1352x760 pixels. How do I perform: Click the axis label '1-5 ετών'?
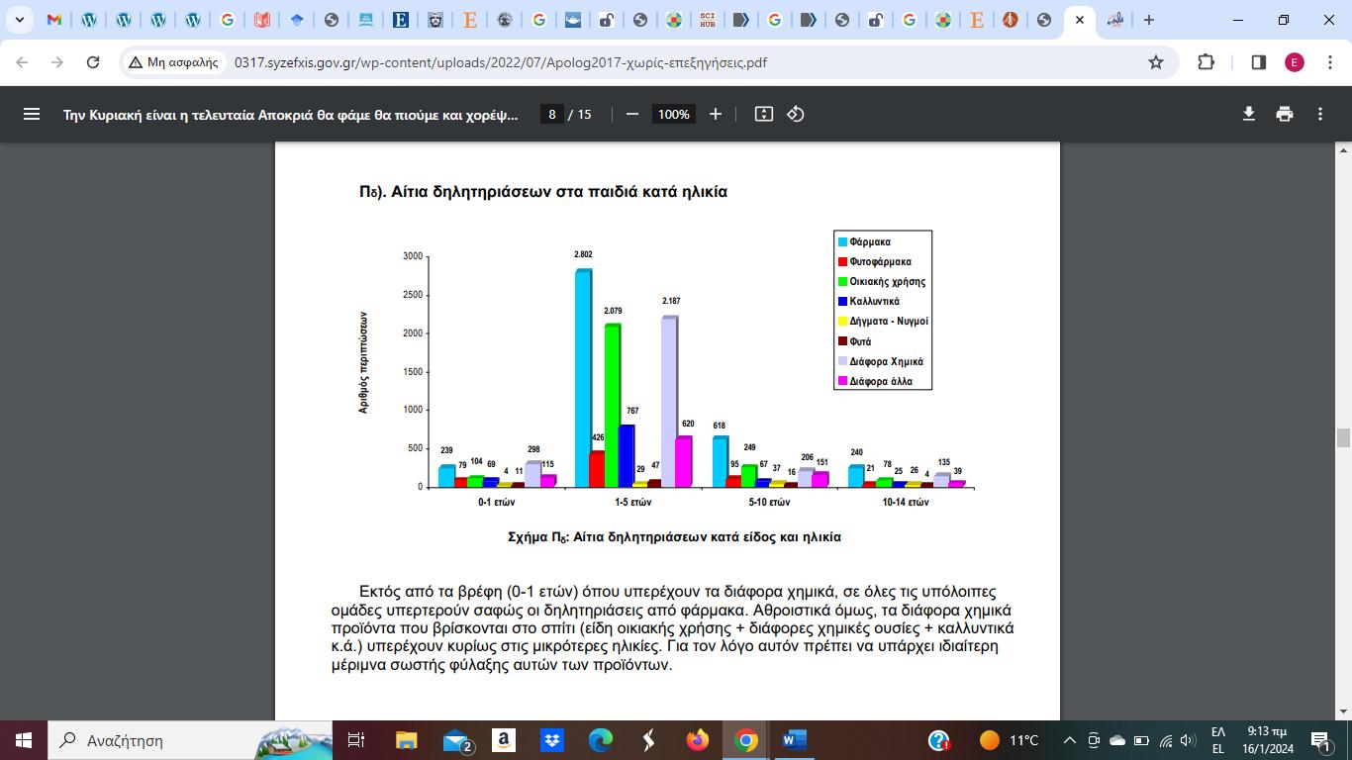pos(633,503)
